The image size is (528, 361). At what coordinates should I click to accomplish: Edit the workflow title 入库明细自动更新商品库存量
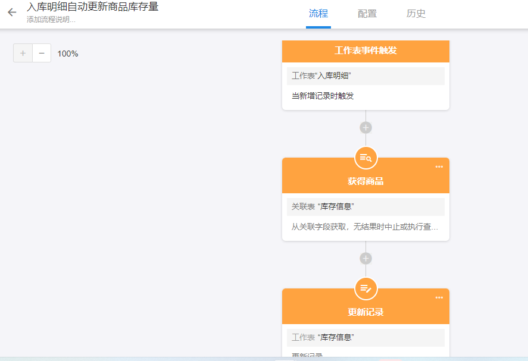click(92, 7)
